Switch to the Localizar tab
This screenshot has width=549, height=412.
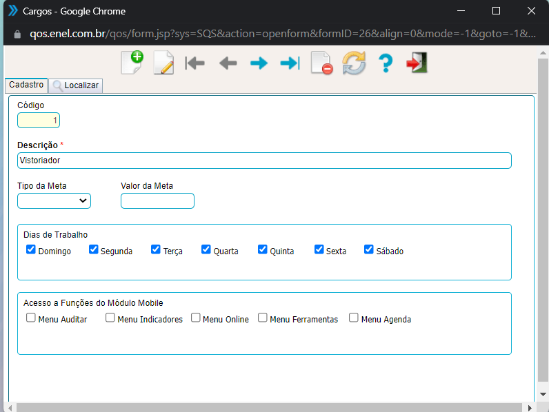coord(76,85)
